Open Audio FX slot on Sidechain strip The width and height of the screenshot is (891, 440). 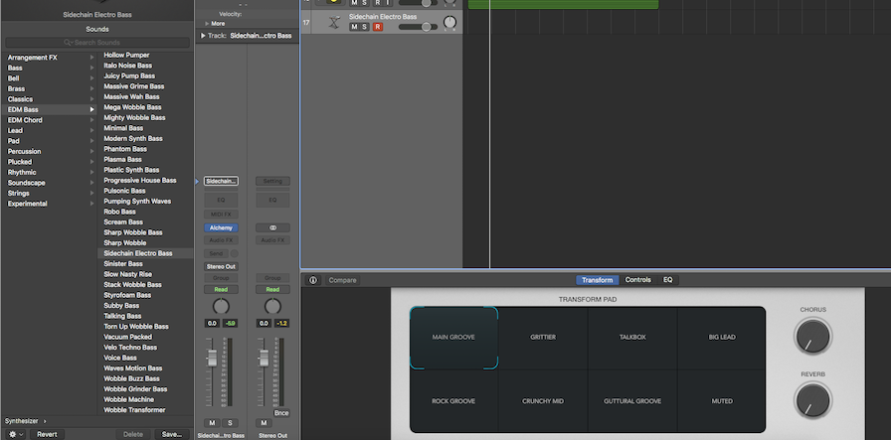coord(221,240)
